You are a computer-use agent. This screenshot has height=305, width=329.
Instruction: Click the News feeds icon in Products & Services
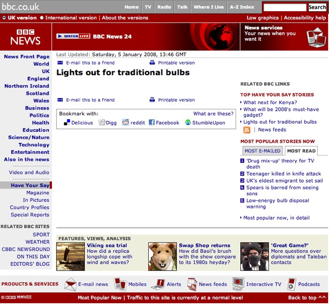click(192, 284)
